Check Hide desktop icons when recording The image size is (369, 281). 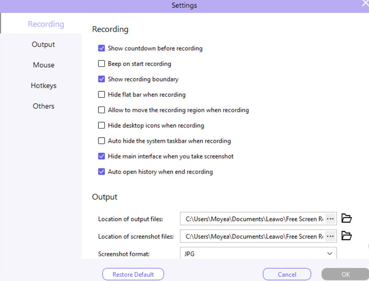(x=102, y=125)
